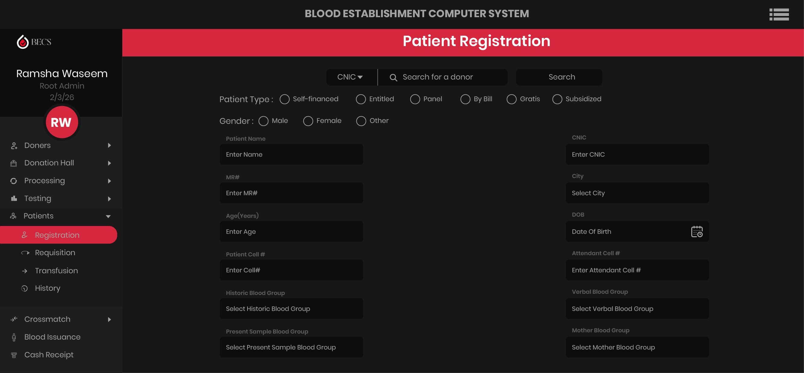Image resolution: width=804 pixels, height=373 pixels.
Task: Open the DOB calendar picker icon
Action: [696, 231]
